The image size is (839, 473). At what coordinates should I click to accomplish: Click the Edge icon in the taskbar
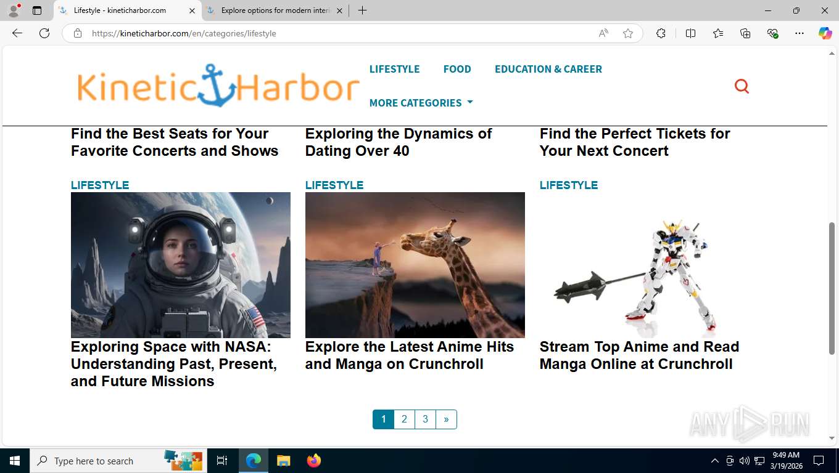pos(254,461)
